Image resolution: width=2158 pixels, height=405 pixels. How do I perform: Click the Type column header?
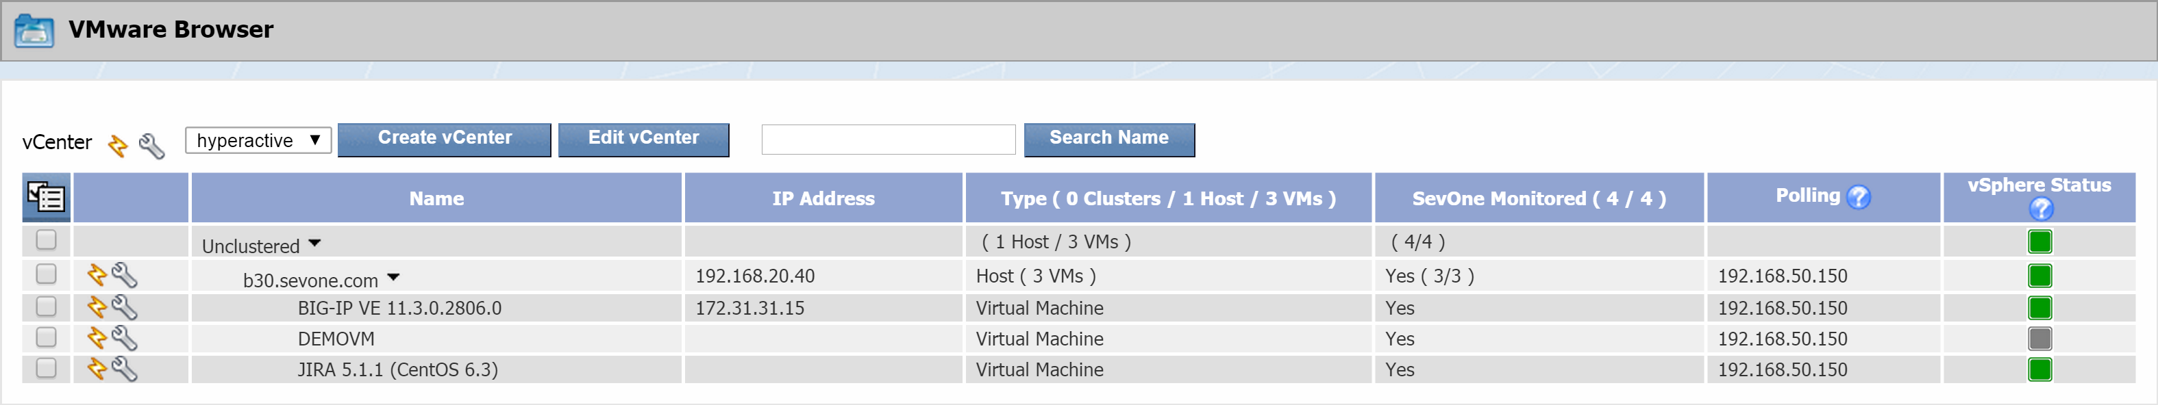1169,198
